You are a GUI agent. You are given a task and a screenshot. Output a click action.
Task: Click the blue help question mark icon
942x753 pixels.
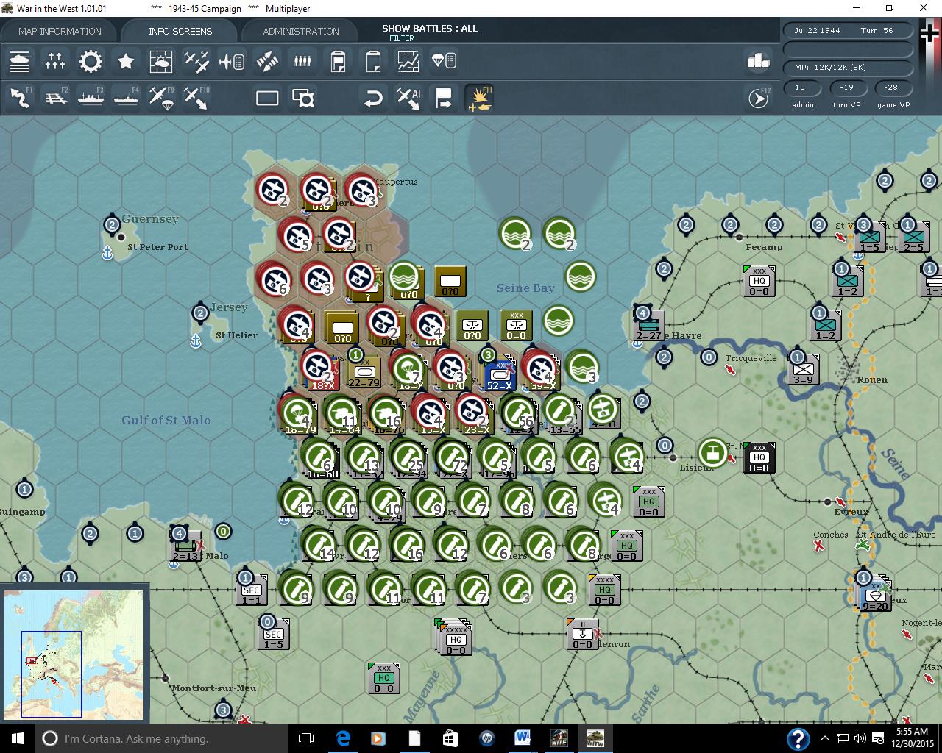tap(798, 739)
